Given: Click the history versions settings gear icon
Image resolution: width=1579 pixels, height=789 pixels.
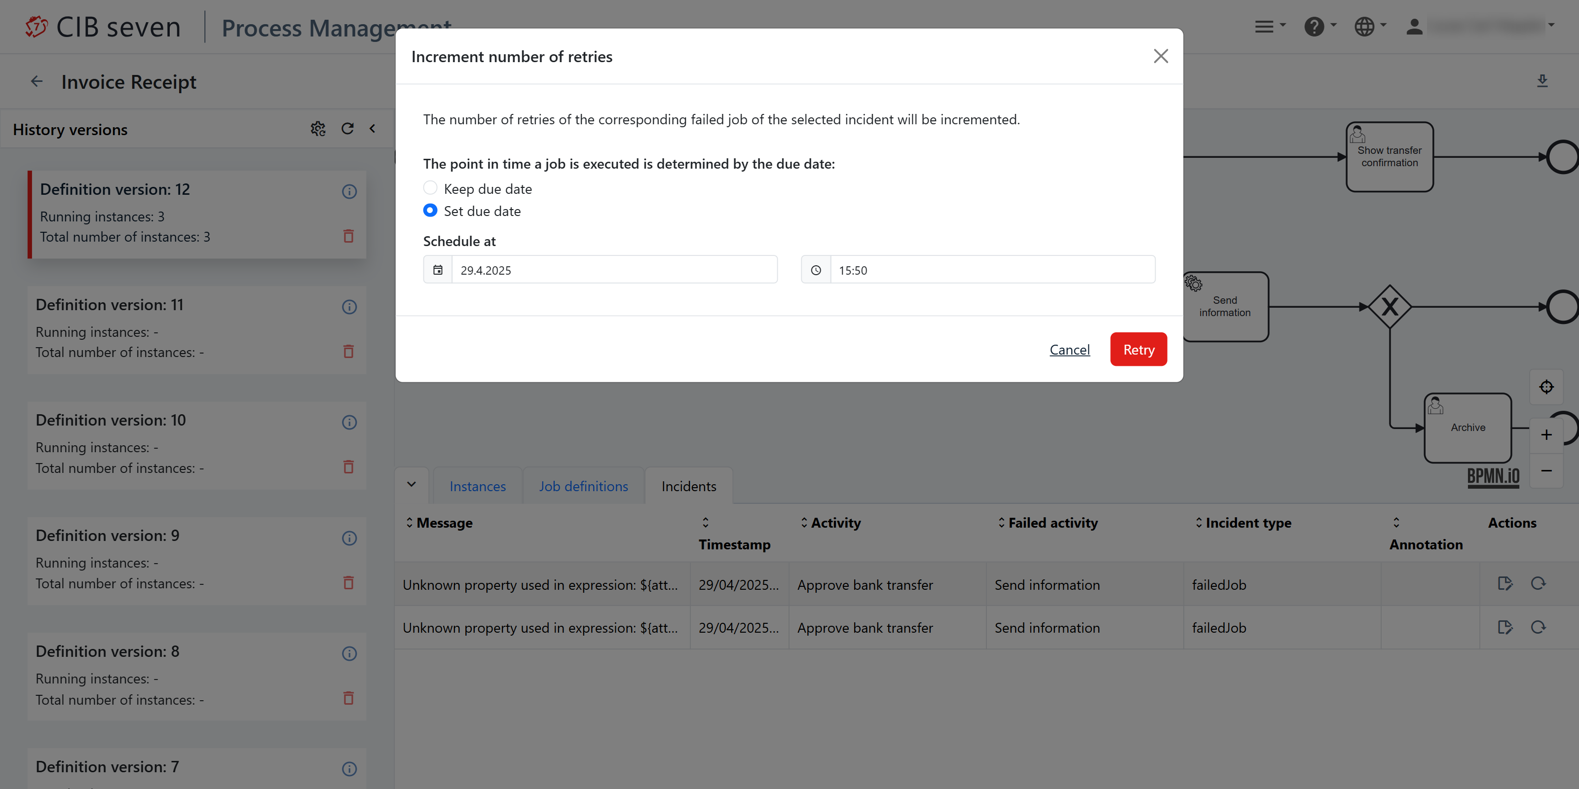Looking at the screenshot, I should pyautogui.click(x=317, y=129).
